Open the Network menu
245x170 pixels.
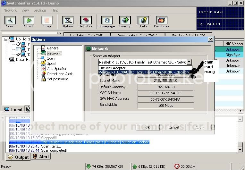[10, 10]
